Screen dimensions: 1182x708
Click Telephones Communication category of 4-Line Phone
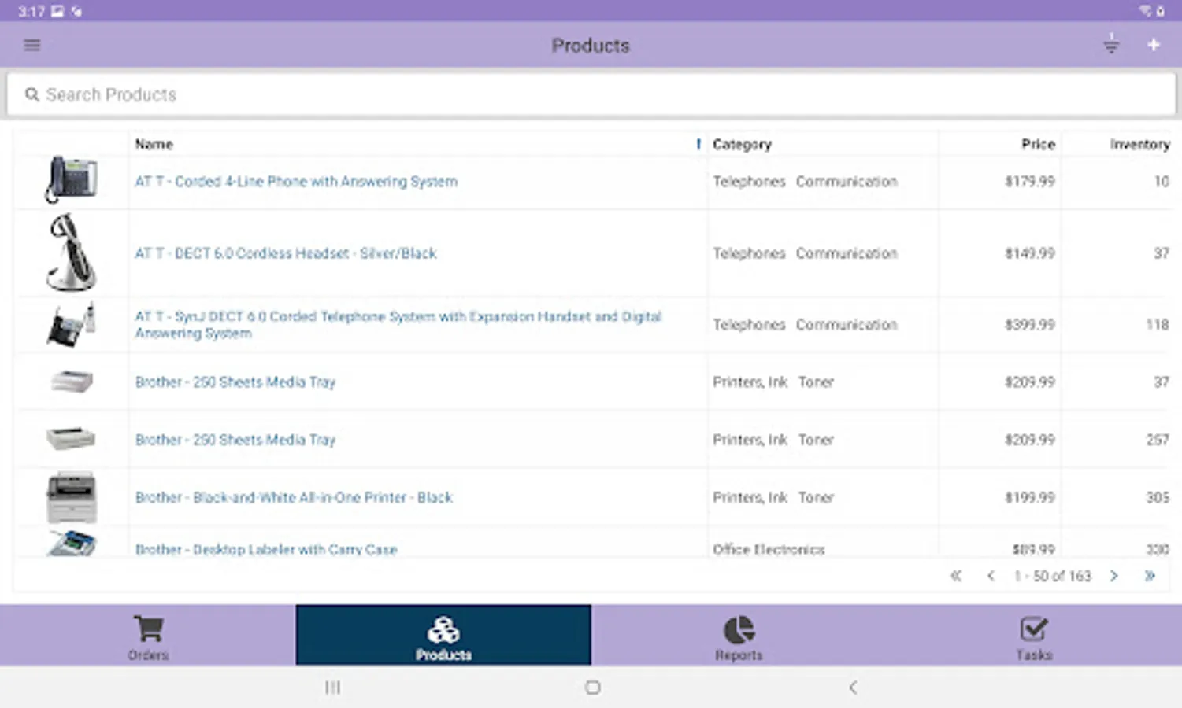805,182
